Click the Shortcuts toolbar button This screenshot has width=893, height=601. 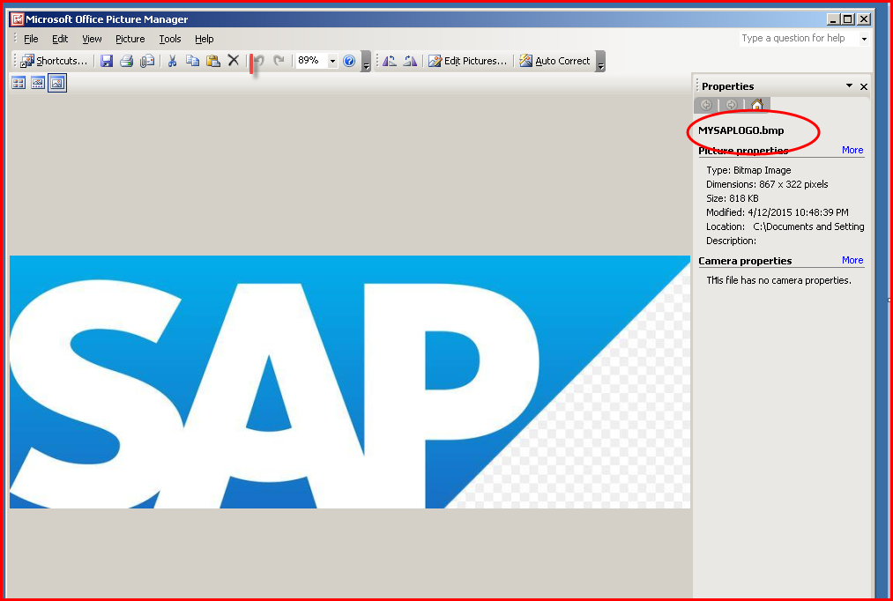pos(54,60)
